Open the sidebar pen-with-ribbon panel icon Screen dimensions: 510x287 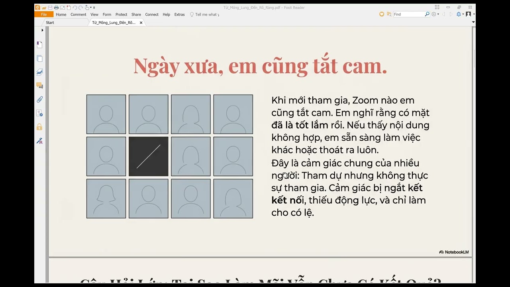click(39, 141)
